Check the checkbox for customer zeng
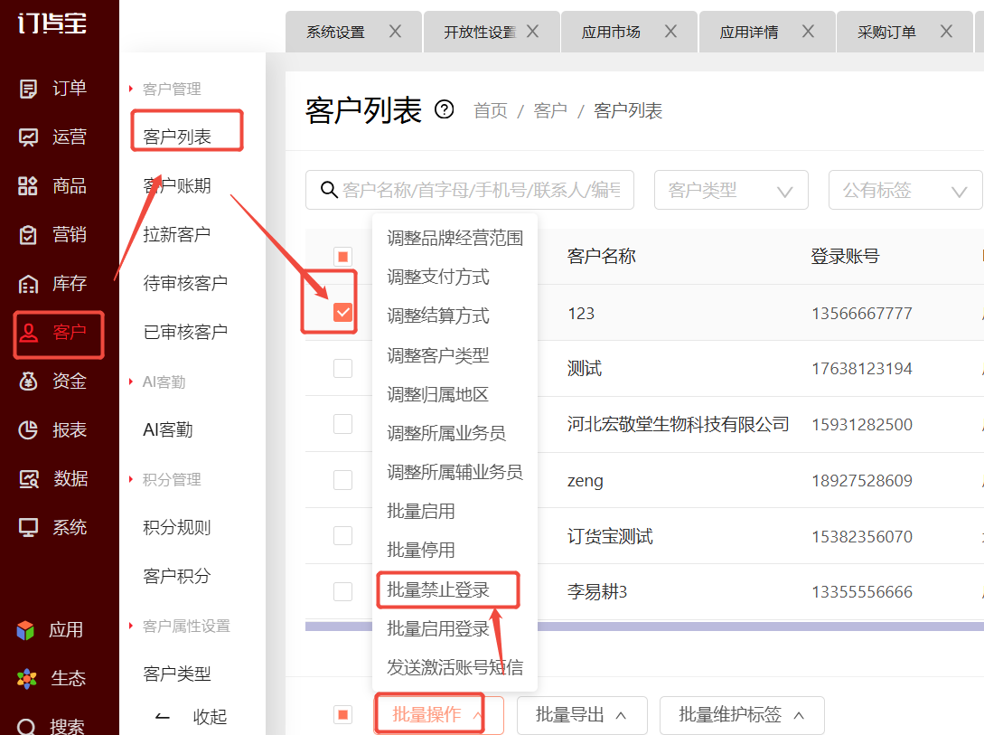Screen dimensions: 984x735 click(342, 479)
